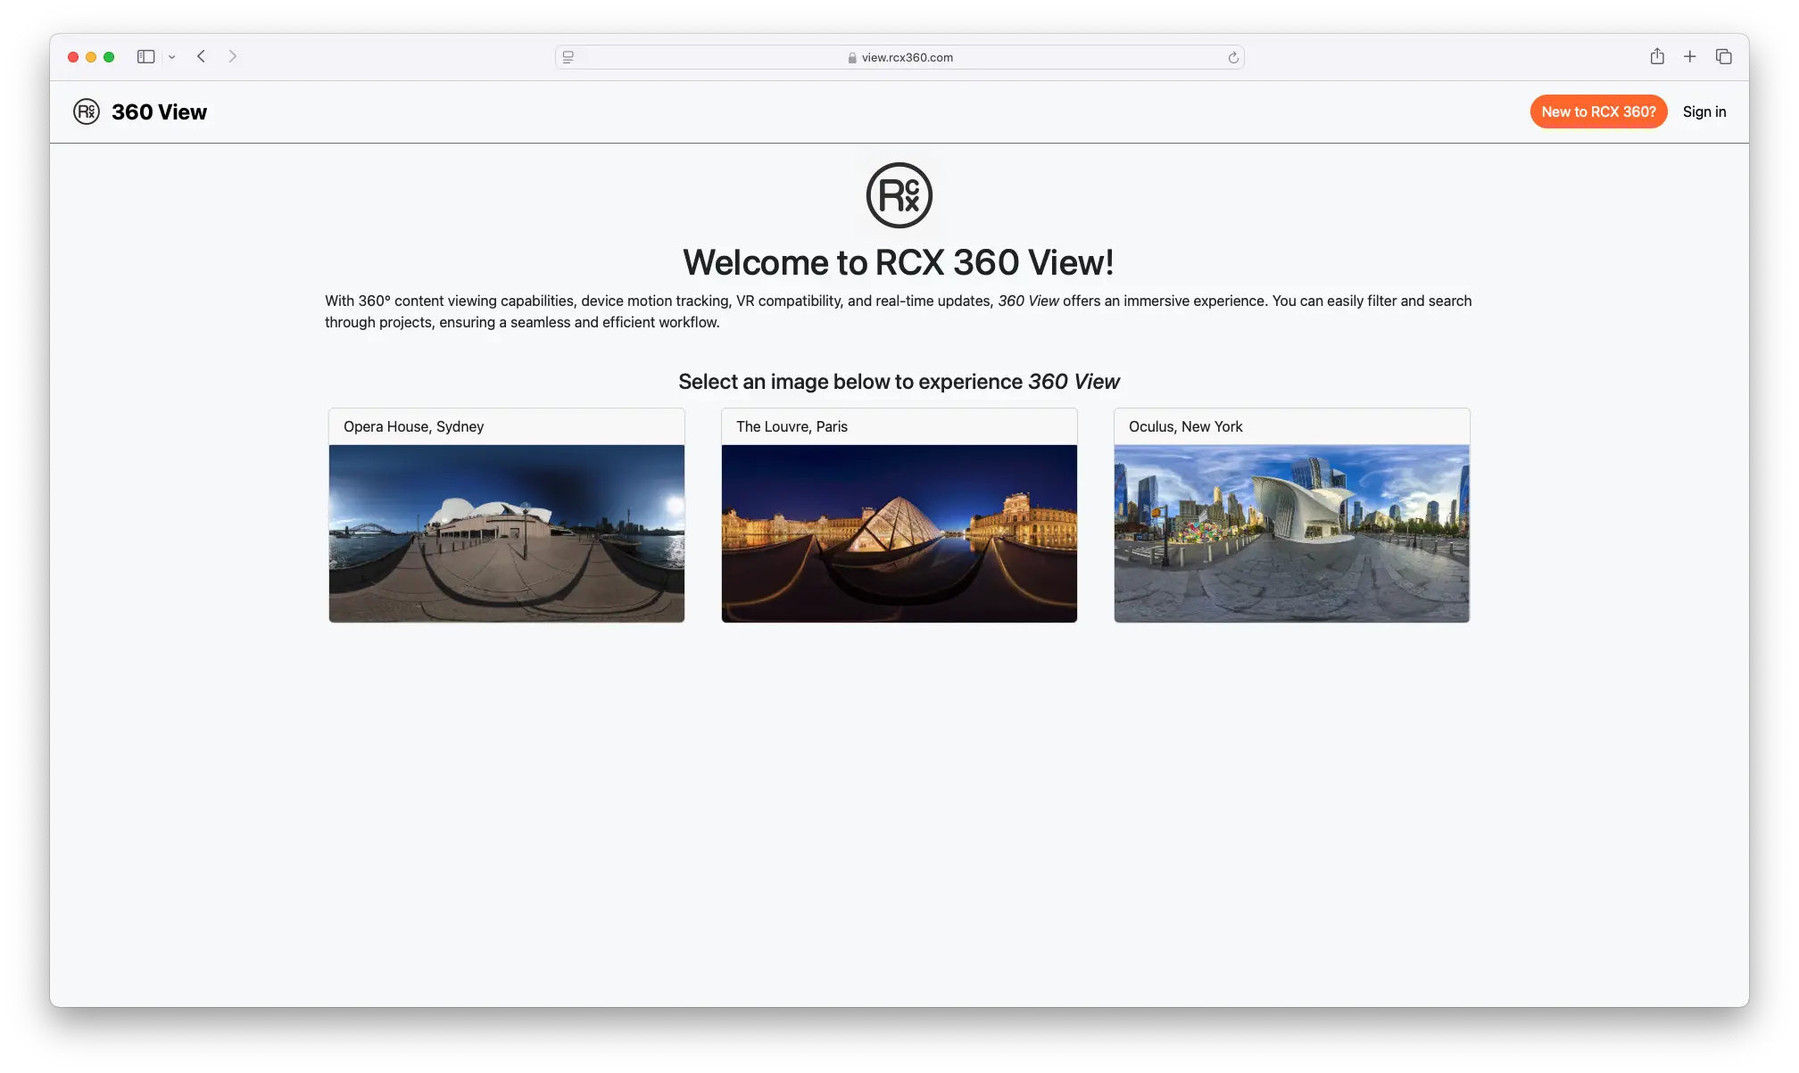This screenshot has height=1073, width=1799.
Task: Click the browser share icon
Action: (x=1656, y=56)
